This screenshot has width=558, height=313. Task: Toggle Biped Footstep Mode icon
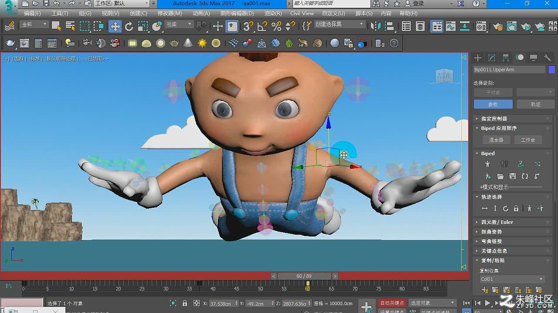(504, 164)
